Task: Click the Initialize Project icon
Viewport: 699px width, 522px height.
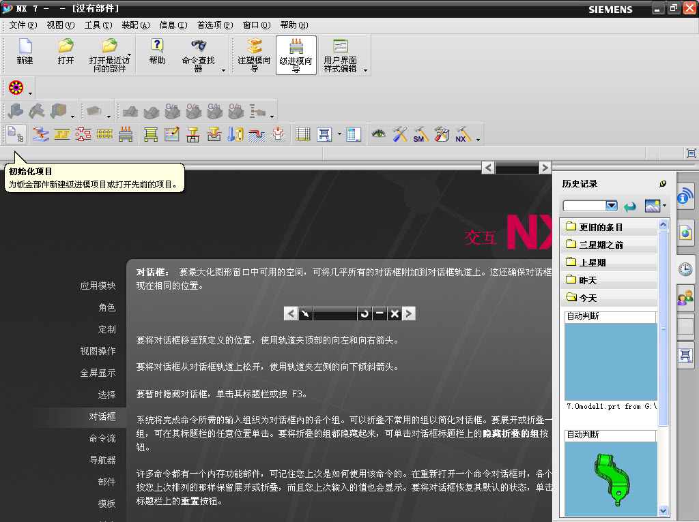Action: tap(15, 134)
